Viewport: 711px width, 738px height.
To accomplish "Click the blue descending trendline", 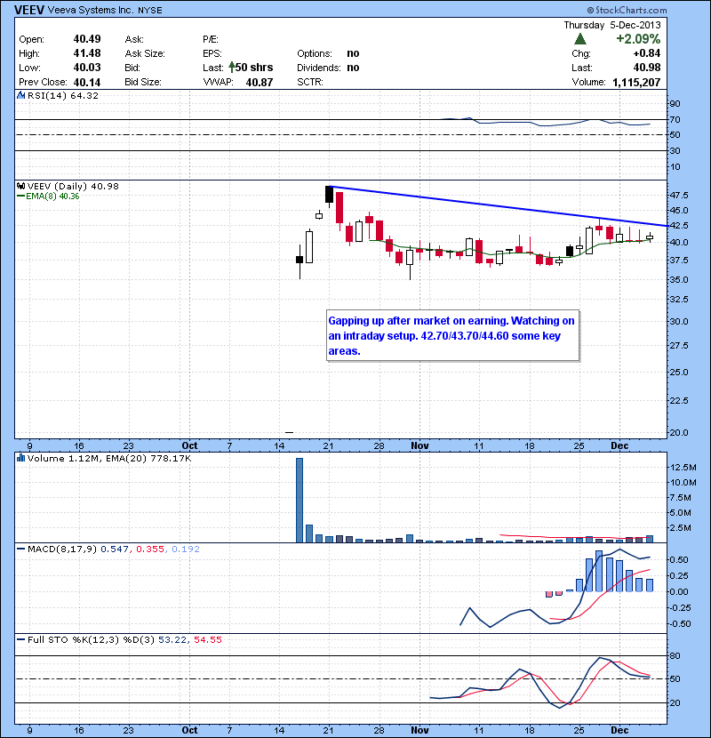I will point(499,206).
